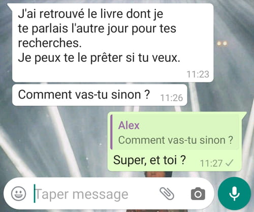Click the word "recherches." in the first message
The height and width of the screenshot is (212, 254).
pyautogui.click(x=50, y=43)
